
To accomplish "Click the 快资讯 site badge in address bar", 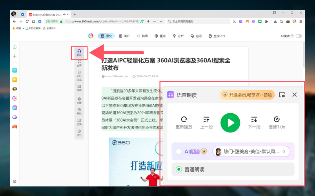I will 52,21.
